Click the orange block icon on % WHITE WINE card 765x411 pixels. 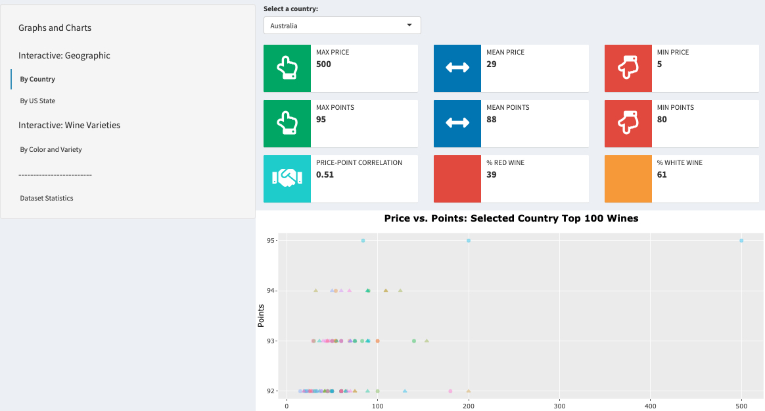pos(628,179)
